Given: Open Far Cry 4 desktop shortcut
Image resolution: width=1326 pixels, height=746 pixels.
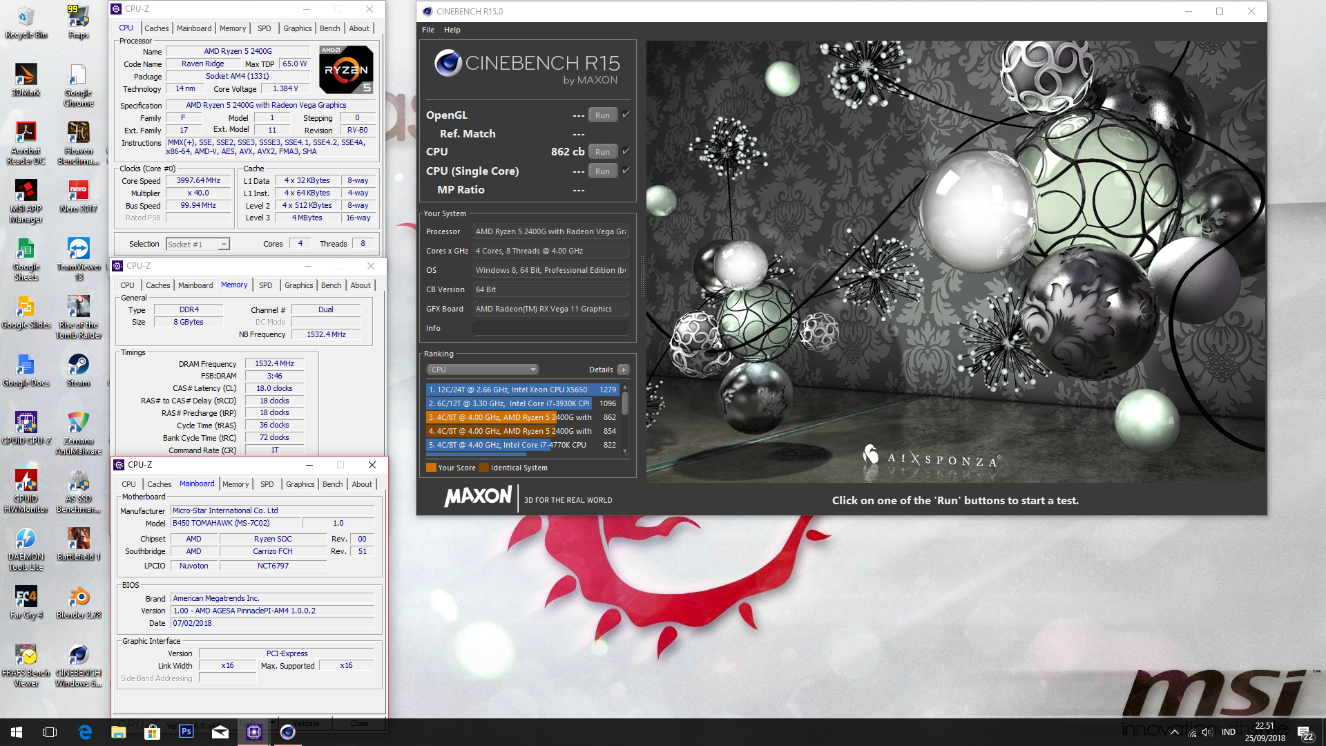Looking at the screenshot, I should pyautogui.click(x=26, y=602).
